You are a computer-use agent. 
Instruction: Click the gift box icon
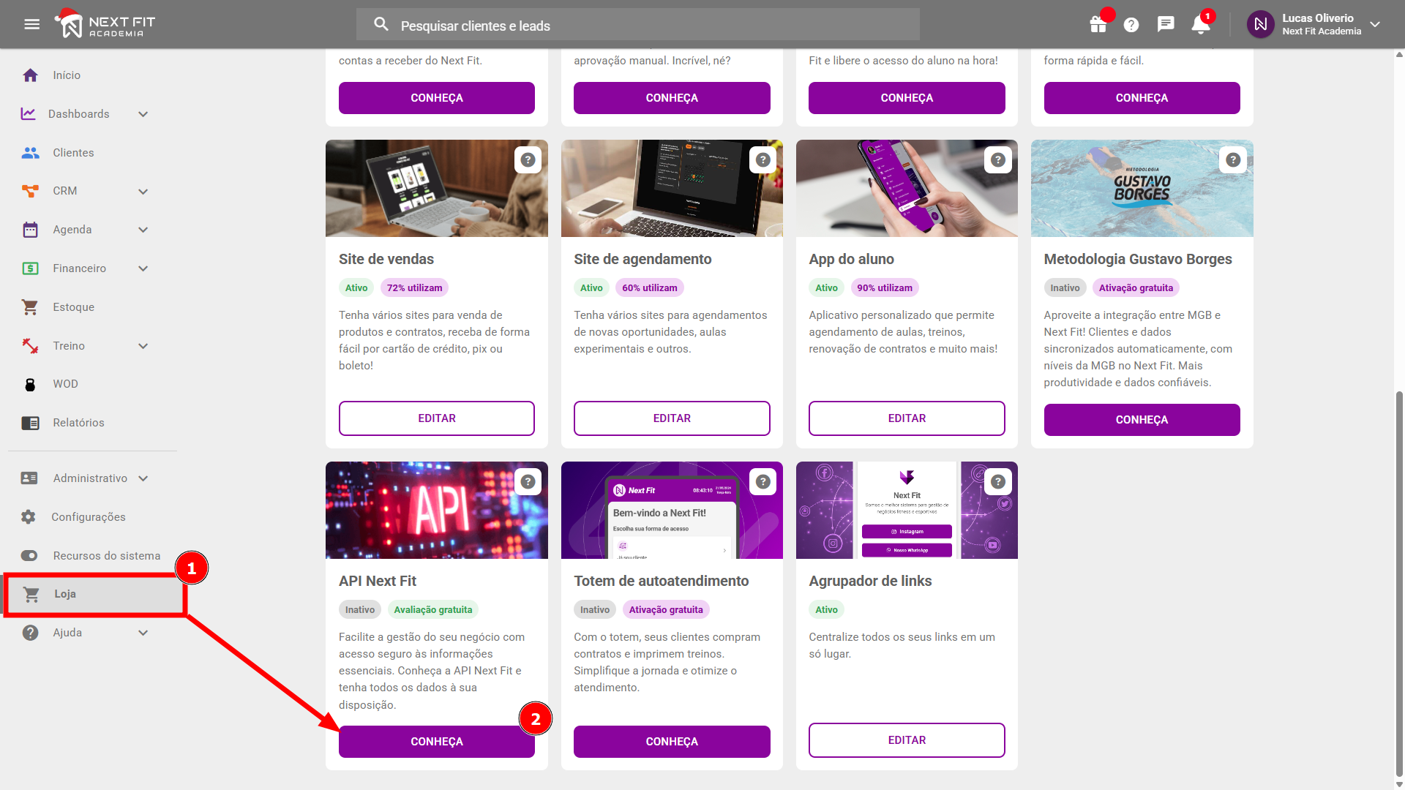pyautogui.click(x=1098, y=25)
